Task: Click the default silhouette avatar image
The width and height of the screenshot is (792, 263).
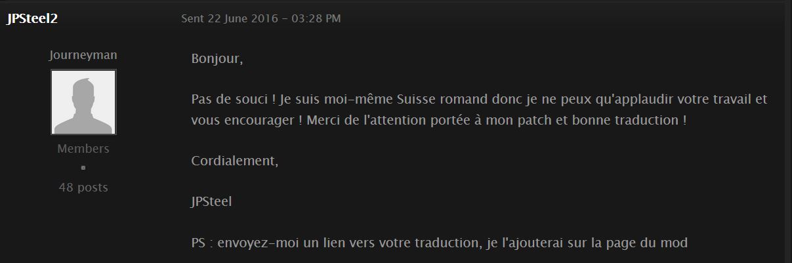Action: click(83, 102)
